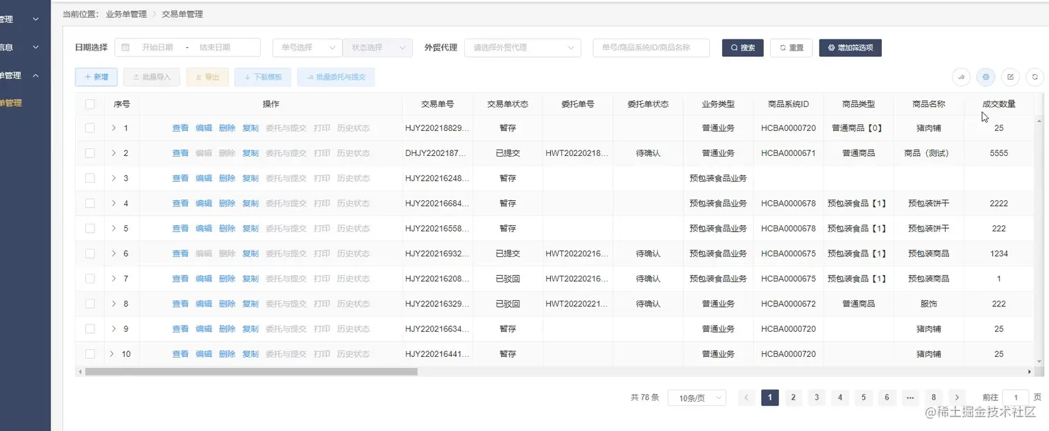Open the 10条/页 page size dropdown
The height and width of the screenshot is (431, 1049).
click(x=697, y=398)
